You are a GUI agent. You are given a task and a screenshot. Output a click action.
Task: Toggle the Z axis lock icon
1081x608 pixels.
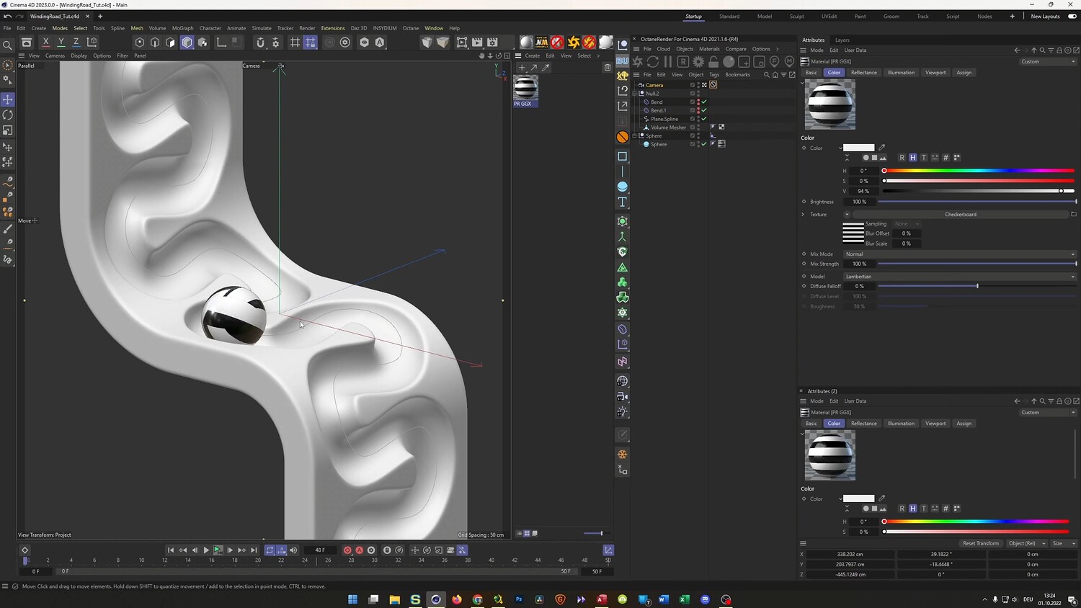[x=76, y=43]
